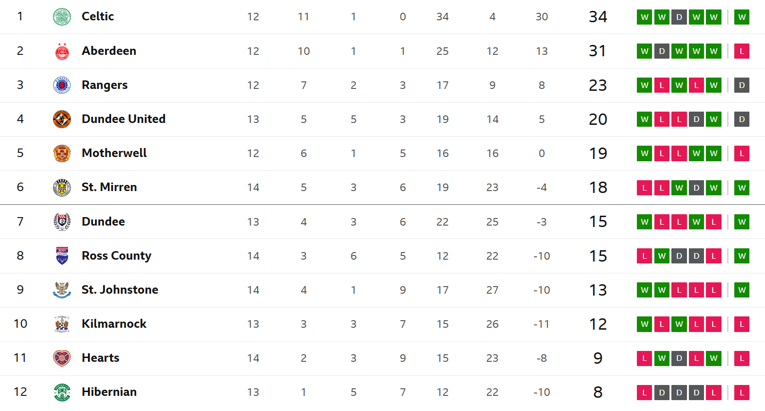The image size is (765, 411).
Task: Click Hearts' latest red L result badge
Action: pos(742,358)
